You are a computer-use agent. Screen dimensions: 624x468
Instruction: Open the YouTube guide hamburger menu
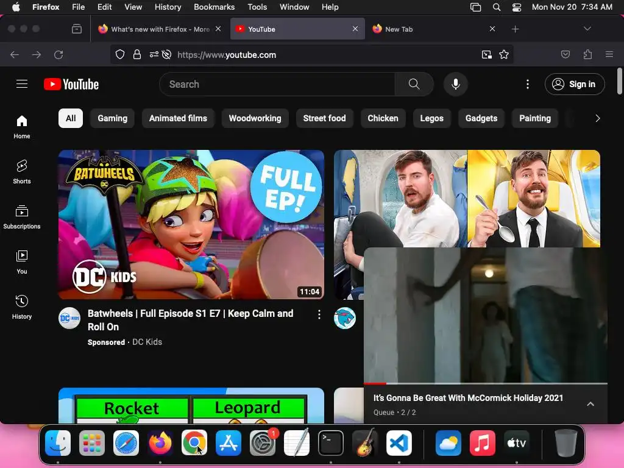click(22, 84)
